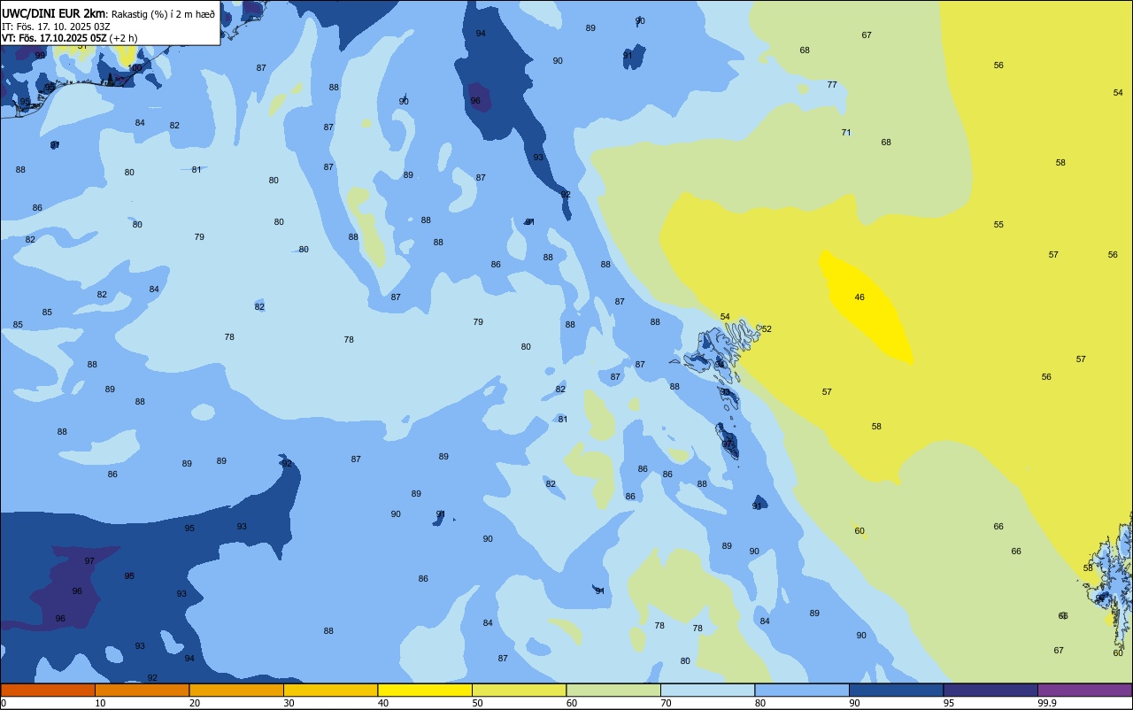Click the 10–20 orange legend segment

[142, 690]
